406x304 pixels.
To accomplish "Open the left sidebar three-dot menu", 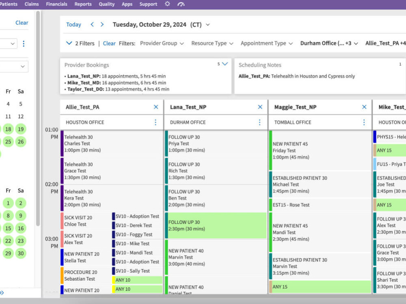I will click(x=24, y=43).
